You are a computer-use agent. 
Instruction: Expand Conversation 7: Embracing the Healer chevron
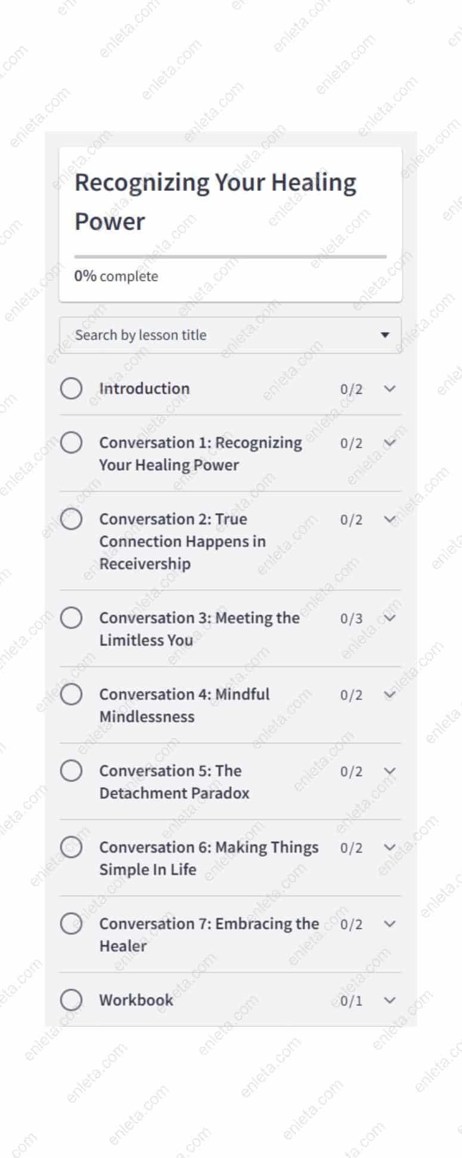click(x=390, y=924)
